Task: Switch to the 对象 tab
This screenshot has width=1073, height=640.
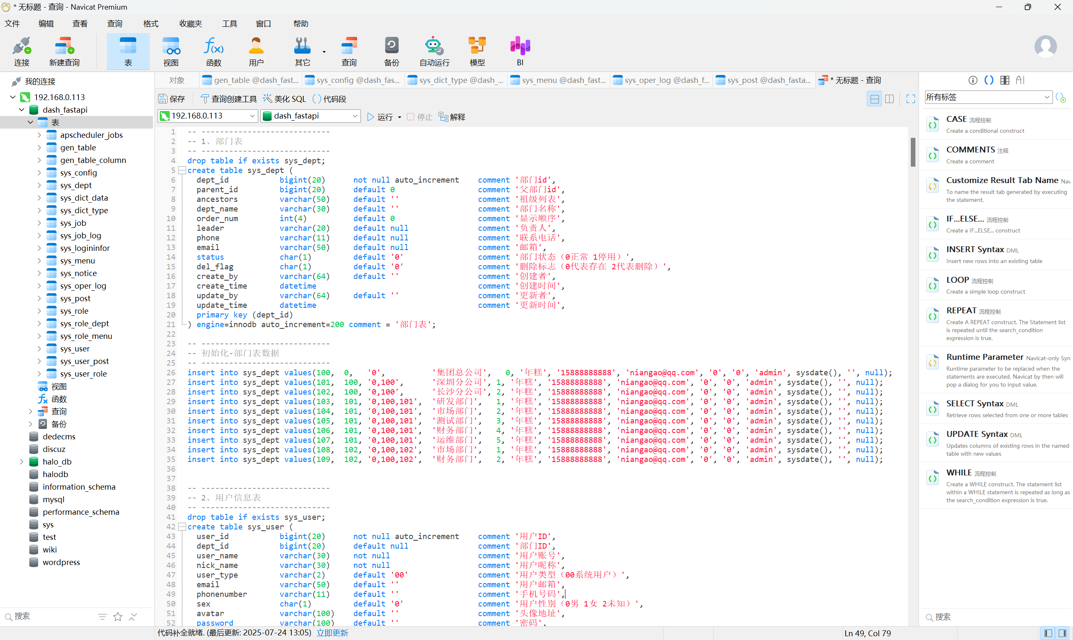Action: [x=177, y=80]
